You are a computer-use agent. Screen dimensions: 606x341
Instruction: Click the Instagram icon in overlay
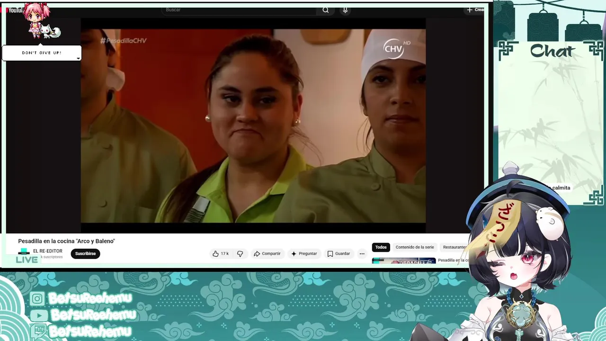38,298
